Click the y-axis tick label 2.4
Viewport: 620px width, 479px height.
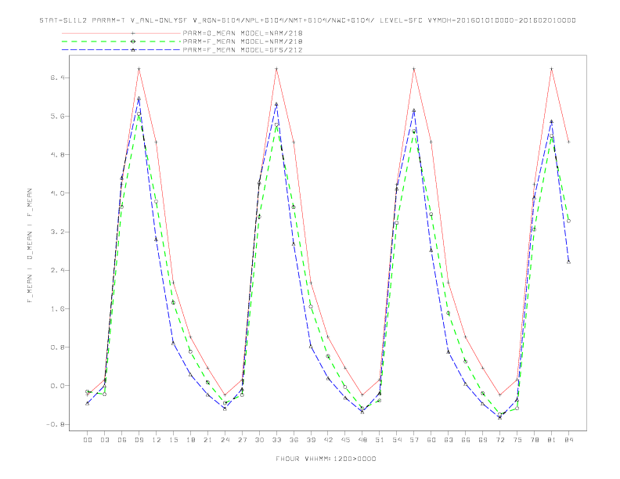point(57,270)
